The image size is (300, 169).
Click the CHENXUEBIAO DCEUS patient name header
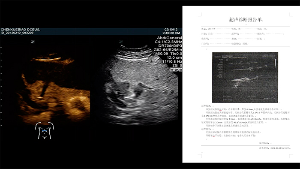[x=21, y=30]
